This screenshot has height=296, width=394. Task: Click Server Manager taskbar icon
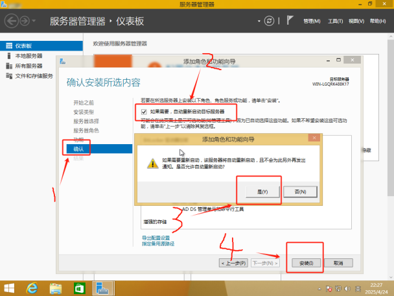coord(103,288)
